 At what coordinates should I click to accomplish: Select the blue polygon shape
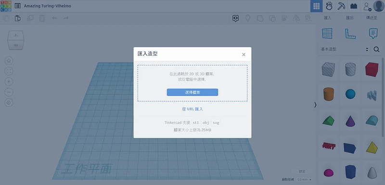click(x=350, y=172)
